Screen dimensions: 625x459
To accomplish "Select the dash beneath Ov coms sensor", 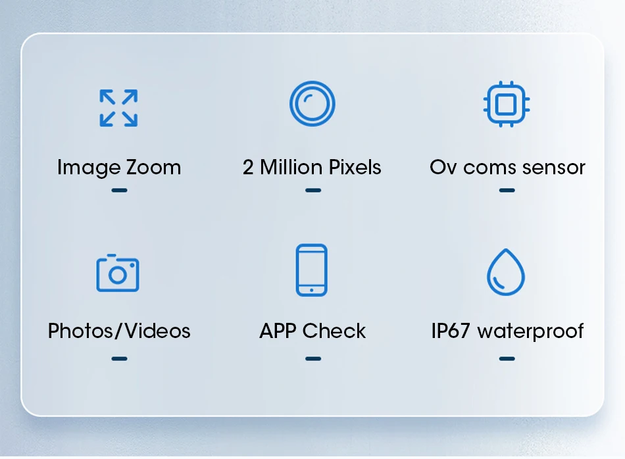I will click(507, 191).
